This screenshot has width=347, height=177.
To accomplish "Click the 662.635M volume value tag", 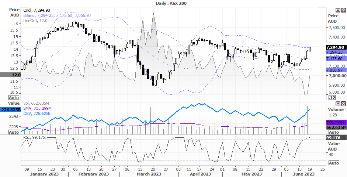I will pos(336,127).
